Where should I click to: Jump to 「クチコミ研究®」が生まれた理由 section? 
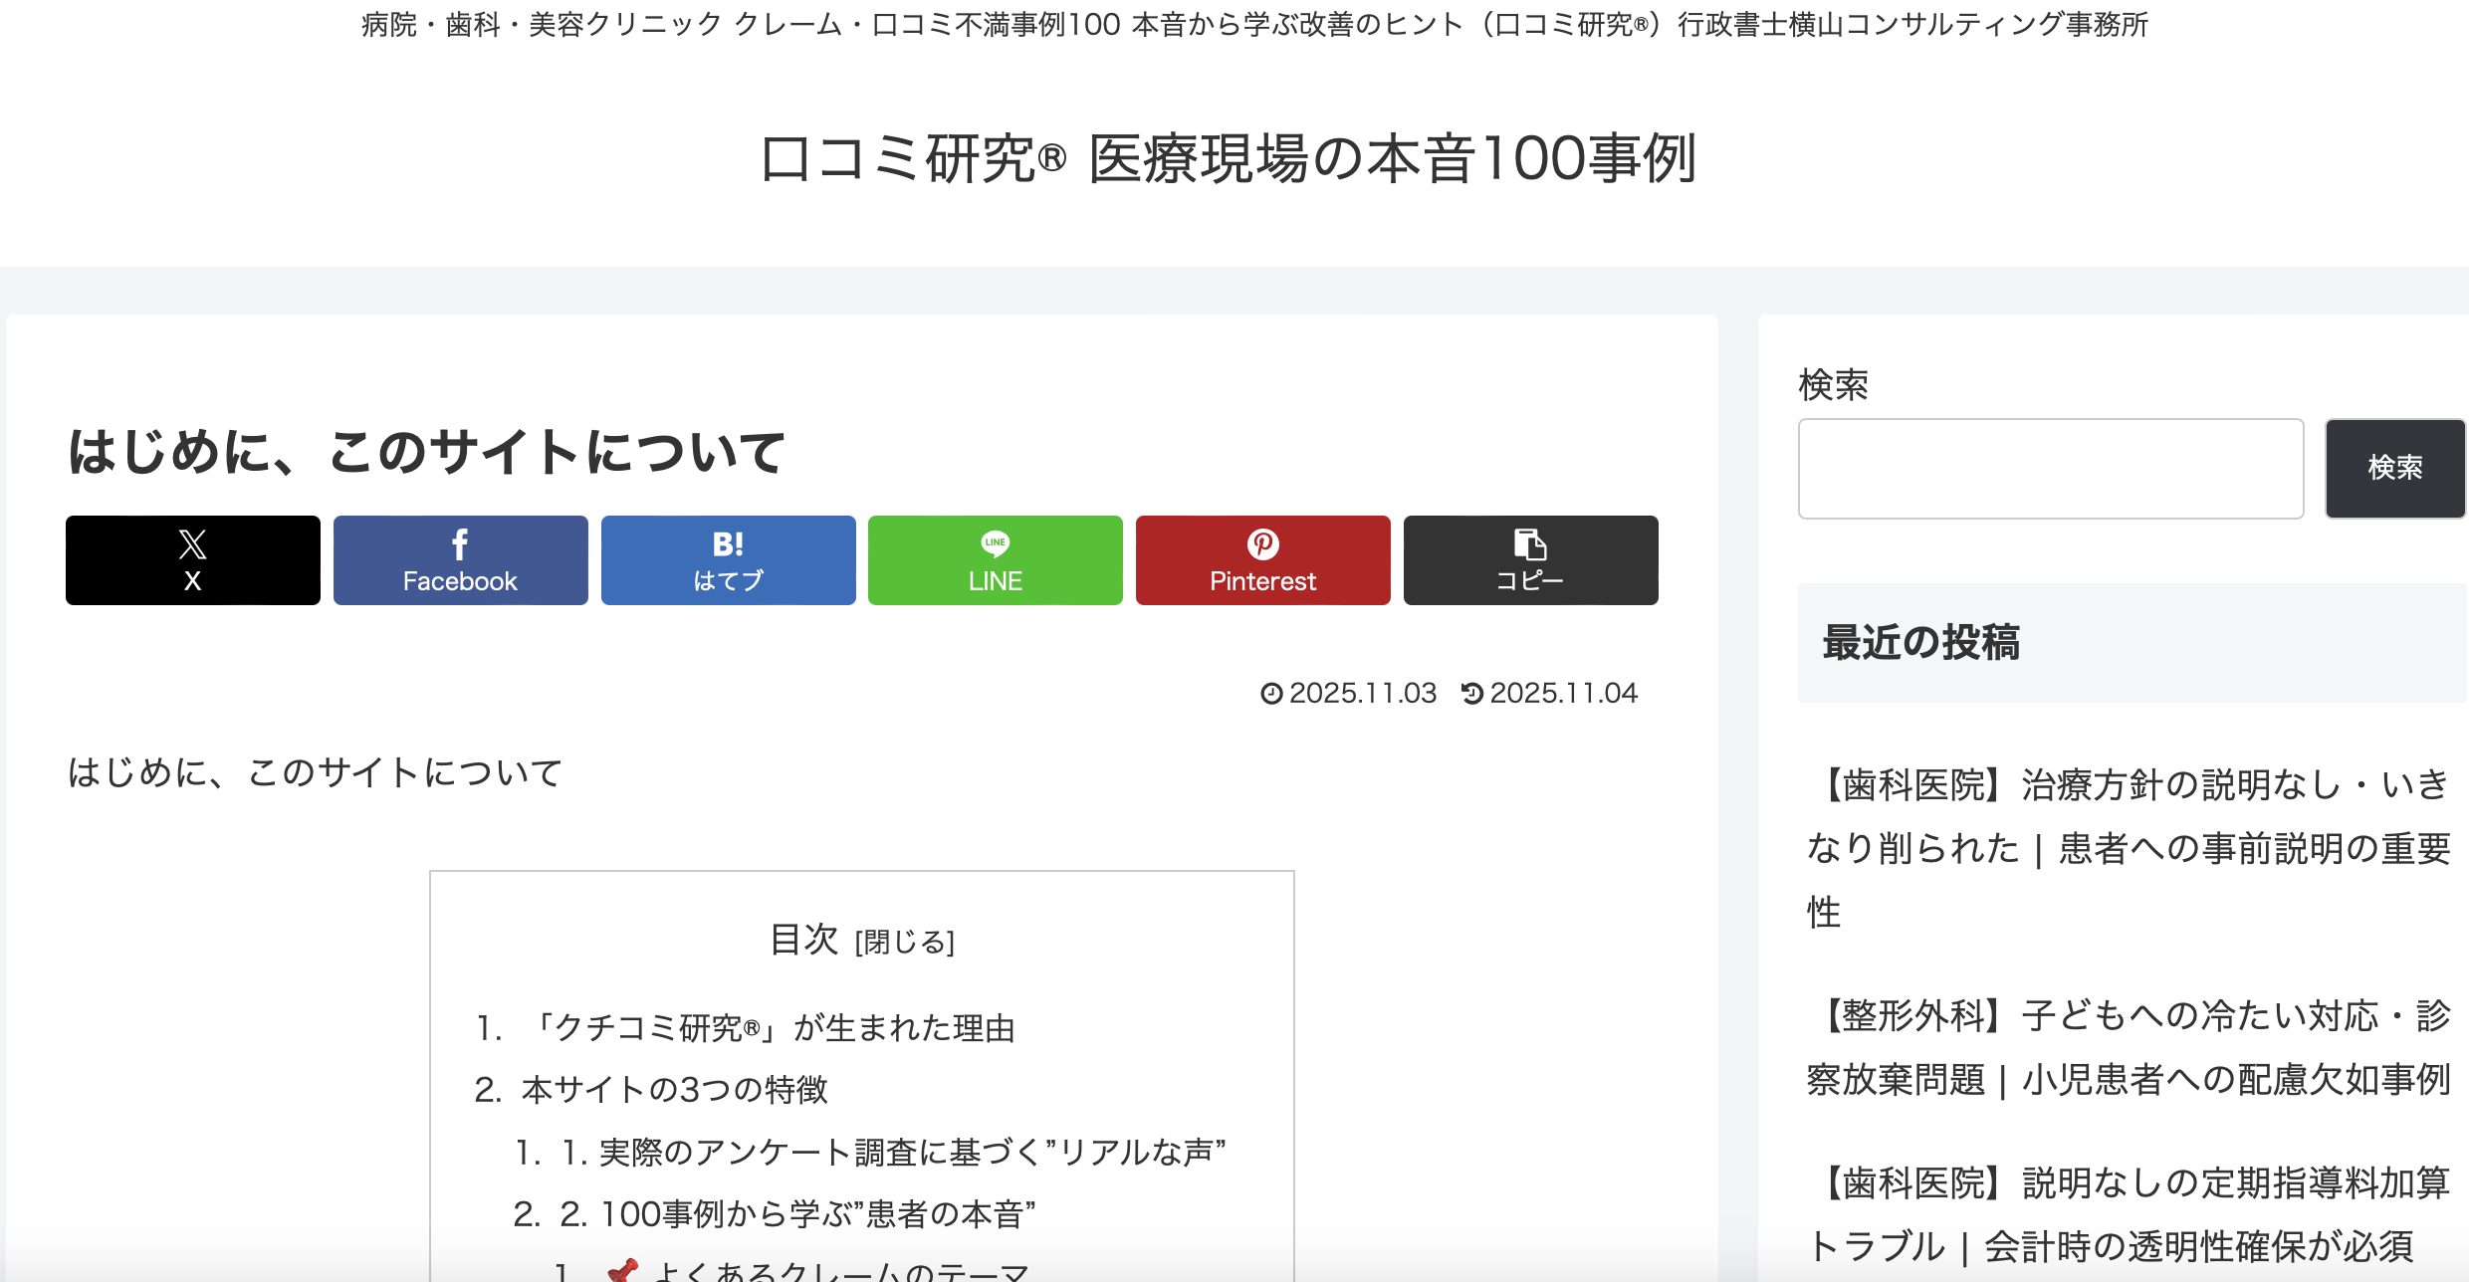772,1028
